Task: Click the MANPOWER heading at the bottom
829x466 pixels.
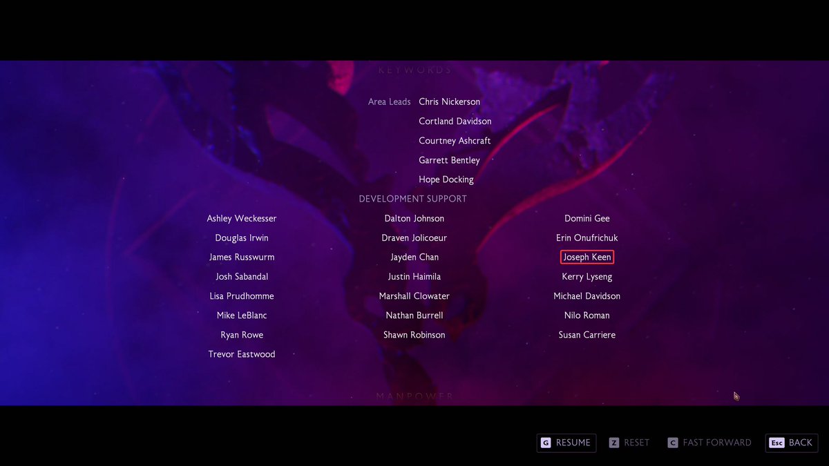Action: pos(414,396)
